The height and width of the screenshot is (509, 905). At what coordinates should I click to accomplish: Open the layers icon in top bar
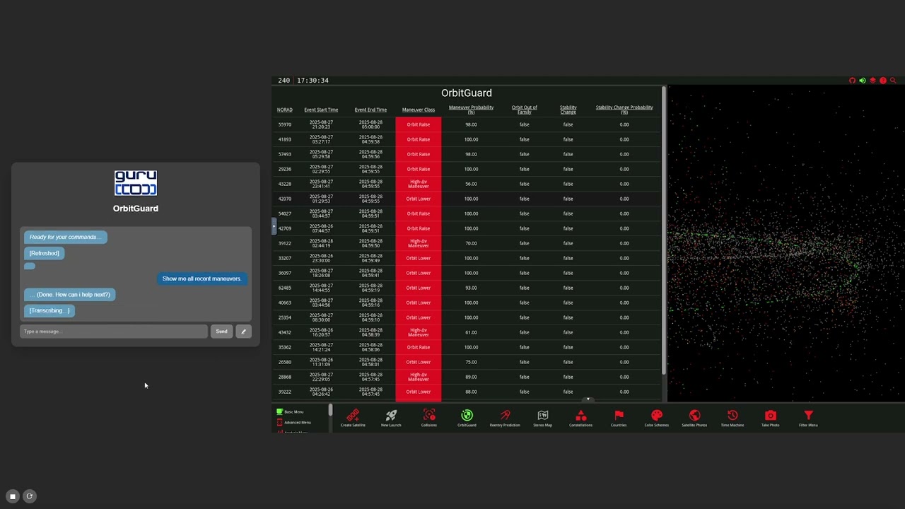pyautogui.click(x=872, y=81)
